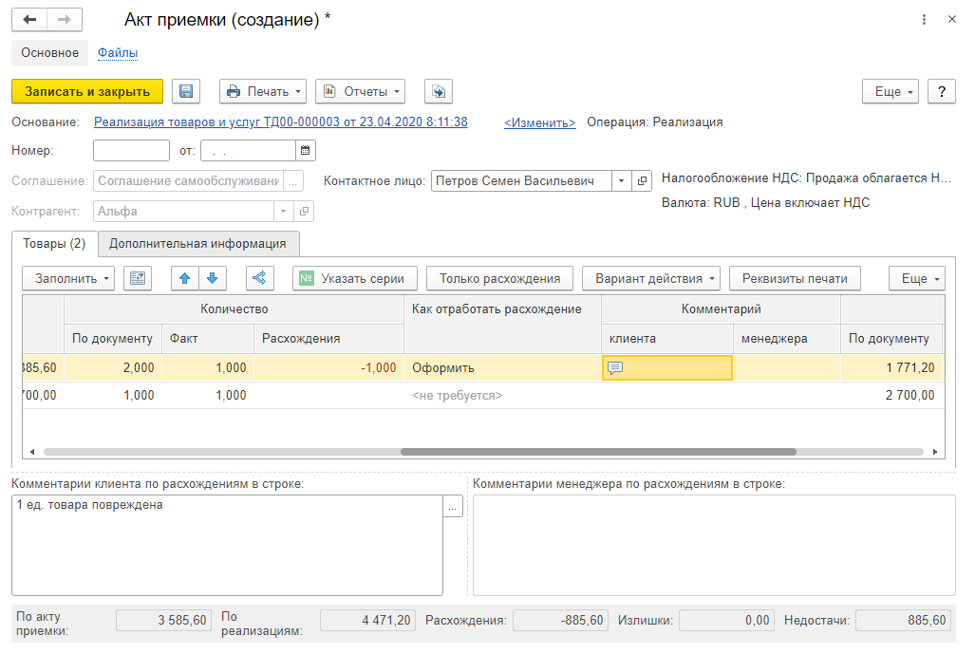Open Контактное лицо dropdown list
The image size is (975, 654).
tap(620, 181)
